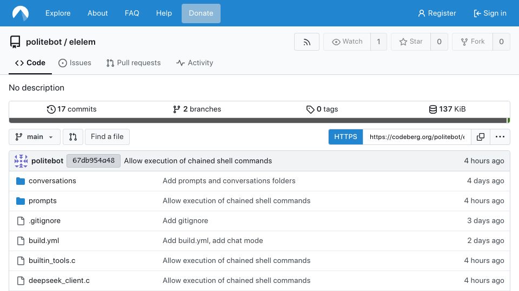Open the Issues tab
Screen dimensions: 519x291
(x=75, y=63)
